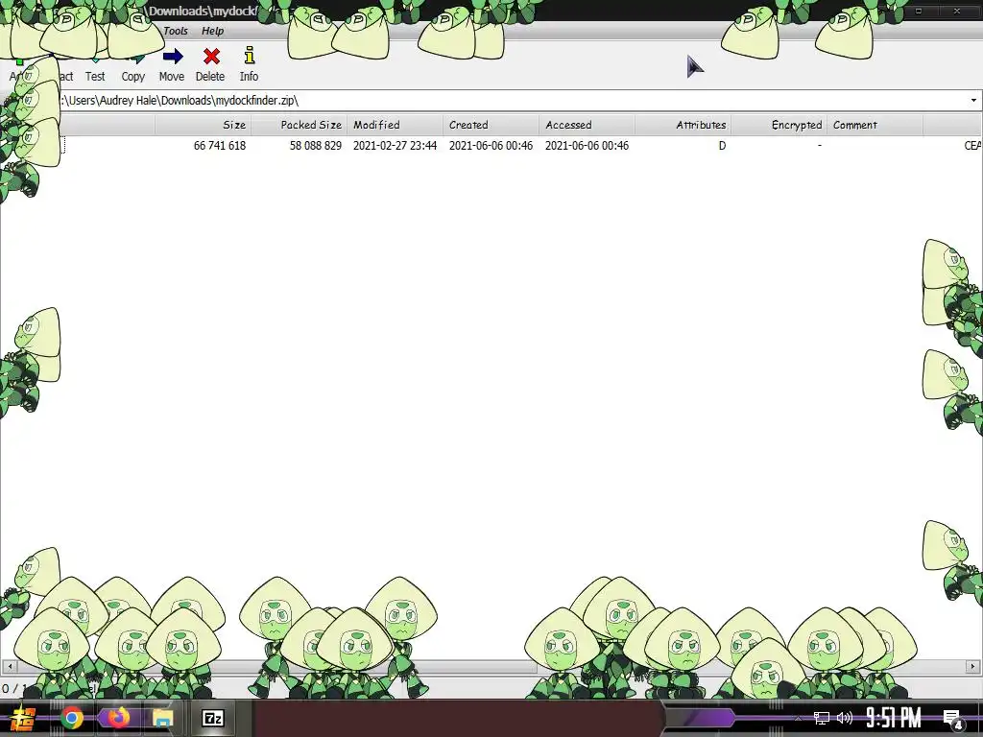
Task: Click the Copy toolbar button
Action: pyautogui.click(x=132, y=65)
